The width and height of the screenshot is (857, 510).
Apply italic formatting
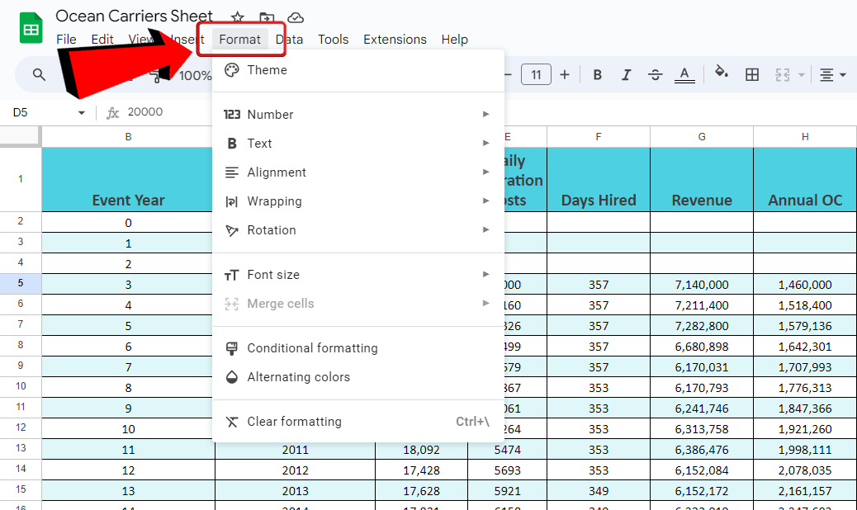point(626,74)
